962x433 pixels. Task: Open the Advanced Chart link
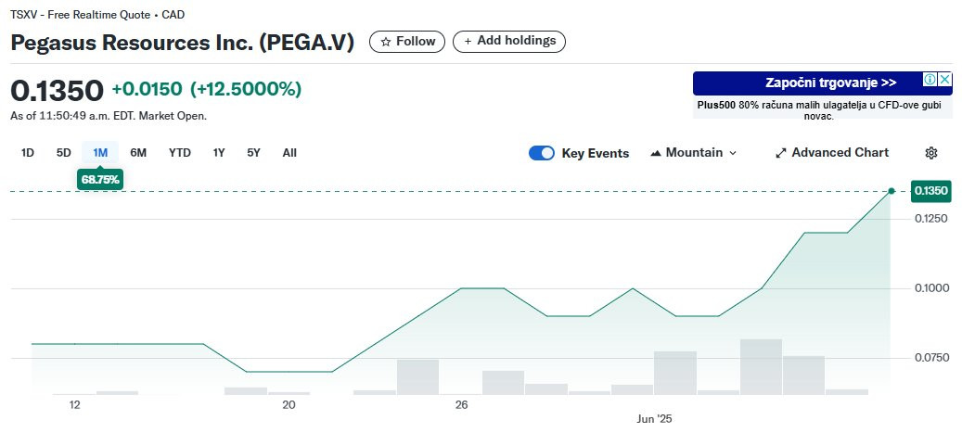pos(840,153)
